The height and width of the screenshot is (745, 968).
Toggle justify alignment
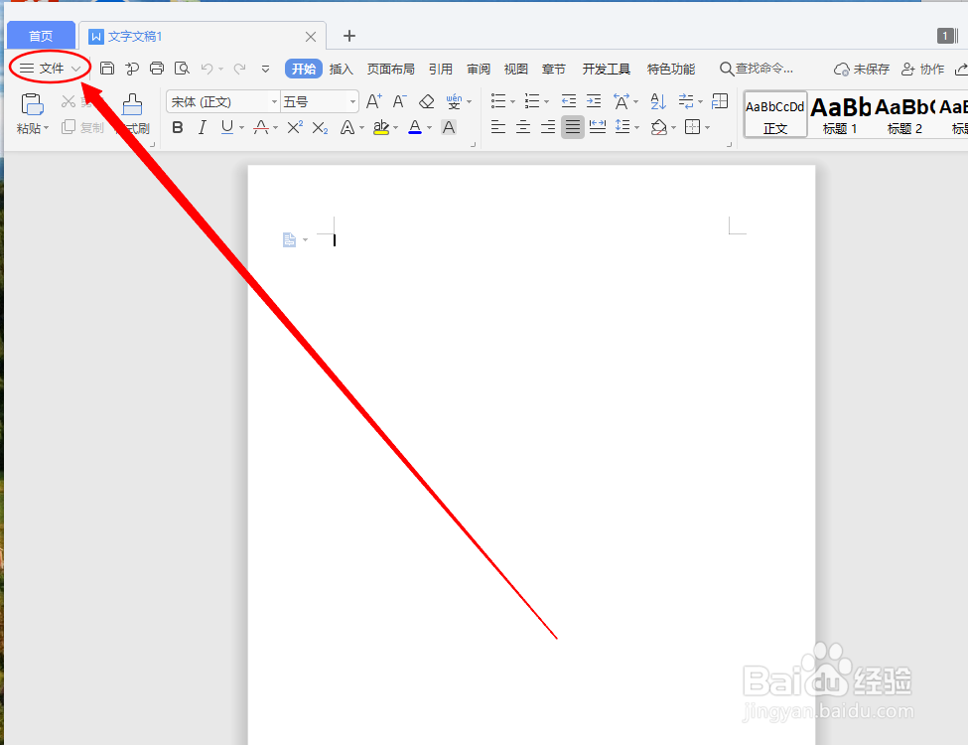coord(572,127)
